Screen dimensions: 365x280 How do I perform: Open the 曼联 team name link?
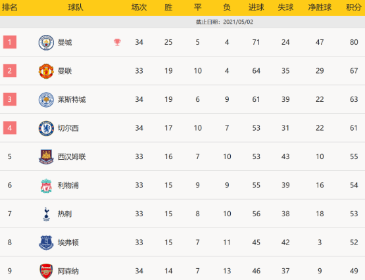(64, 71)
